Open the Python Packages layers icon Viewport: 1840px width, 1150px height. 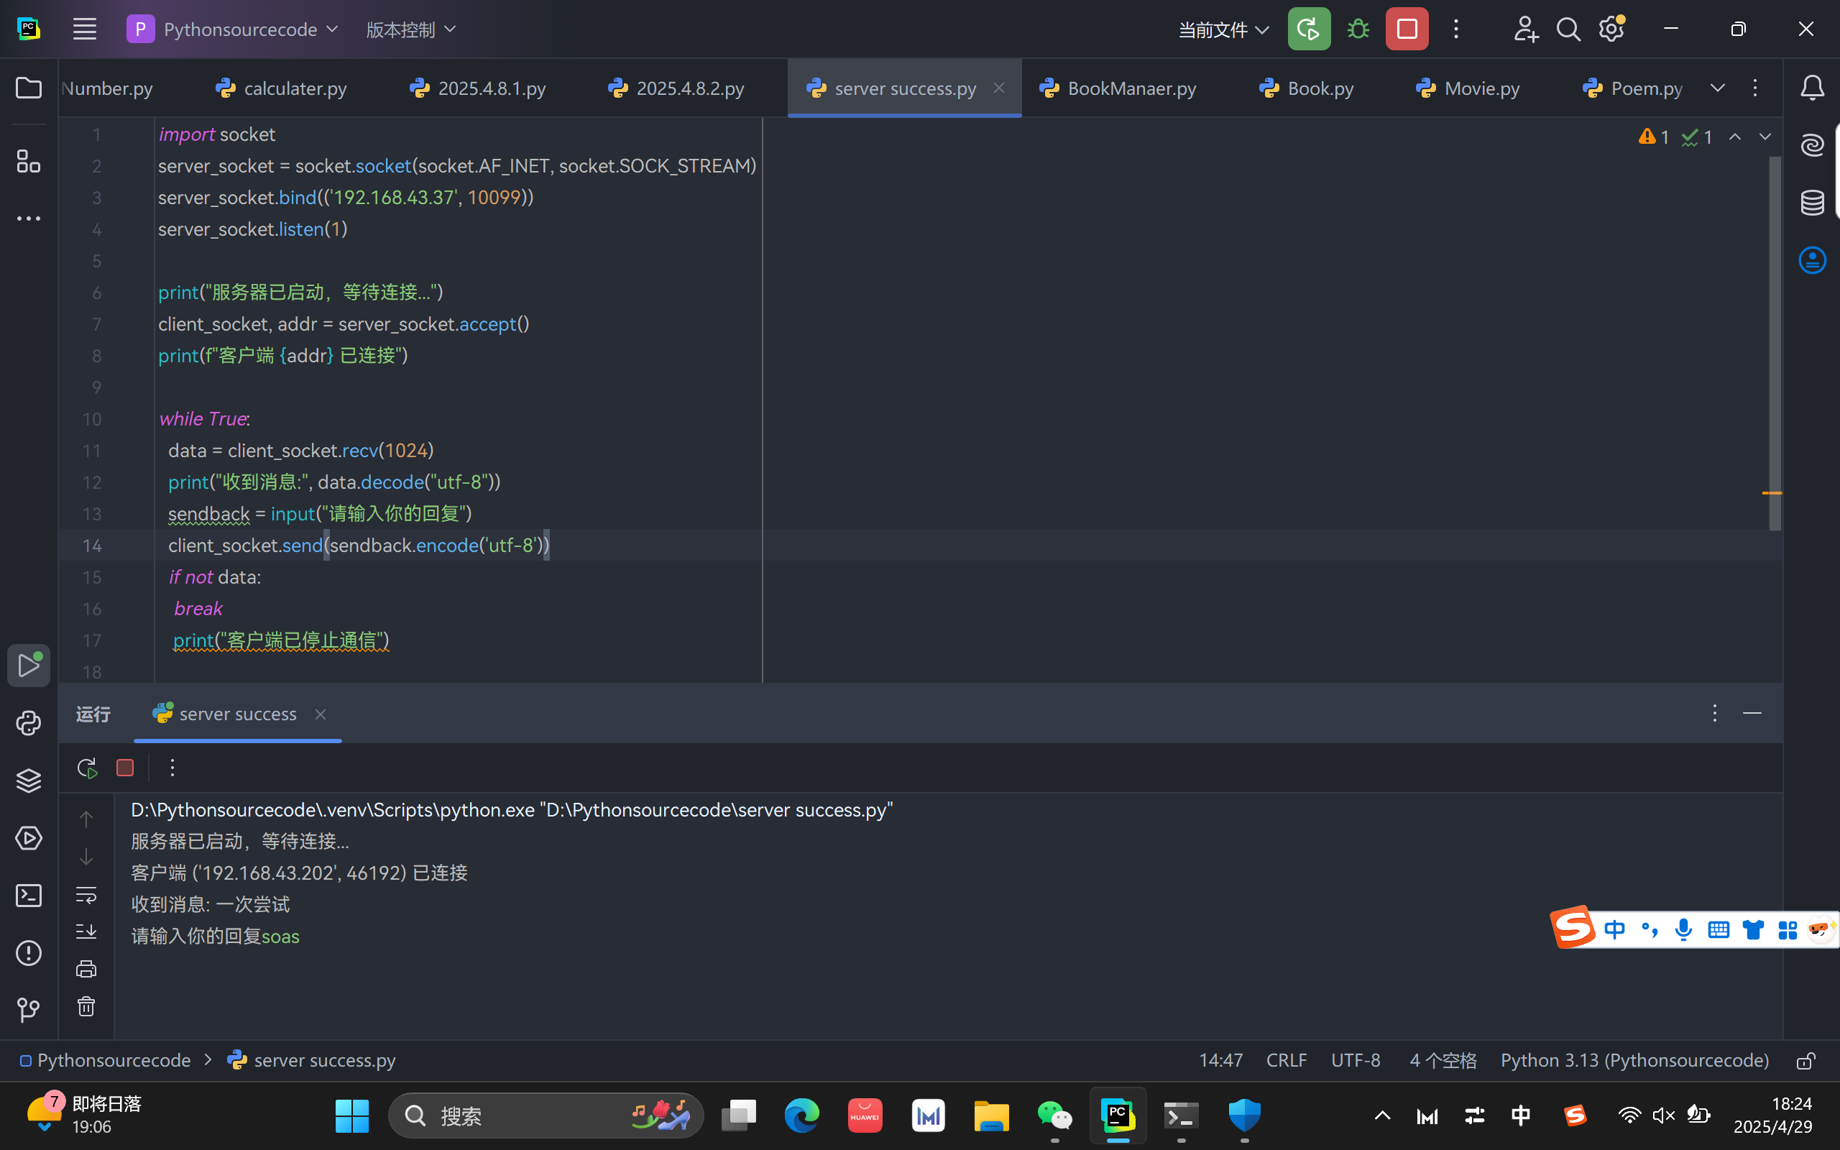click(x=28, y=781)
